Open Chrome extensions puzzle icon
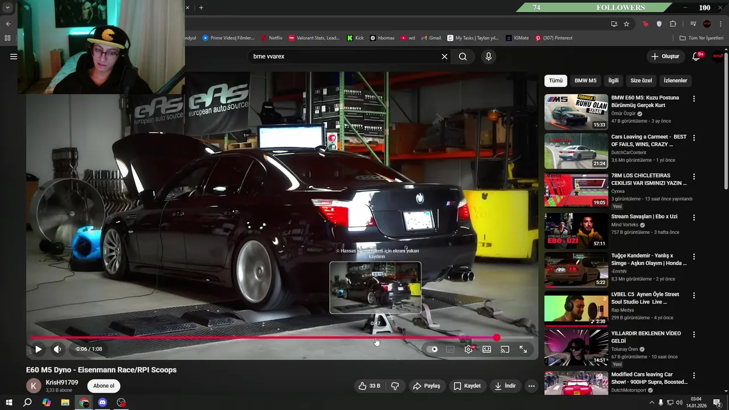The height and width of the screenshot is (410, 729). click(673, 24)
